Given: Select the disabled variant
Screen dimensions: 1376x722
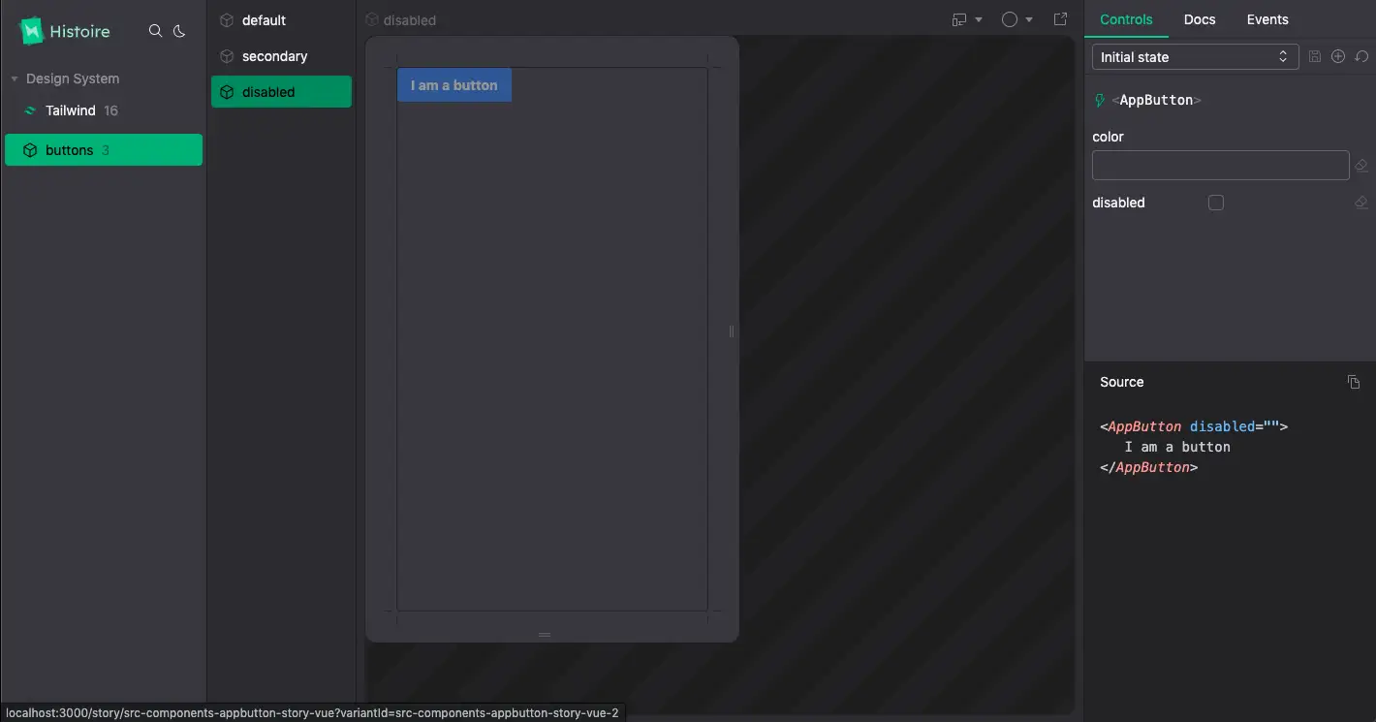Looking at the screenshot, I should (x=281, y=92).
